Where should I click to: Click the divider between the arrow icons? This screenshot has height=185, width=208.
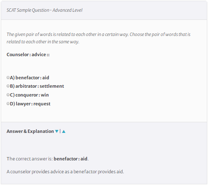click(60, 131)
